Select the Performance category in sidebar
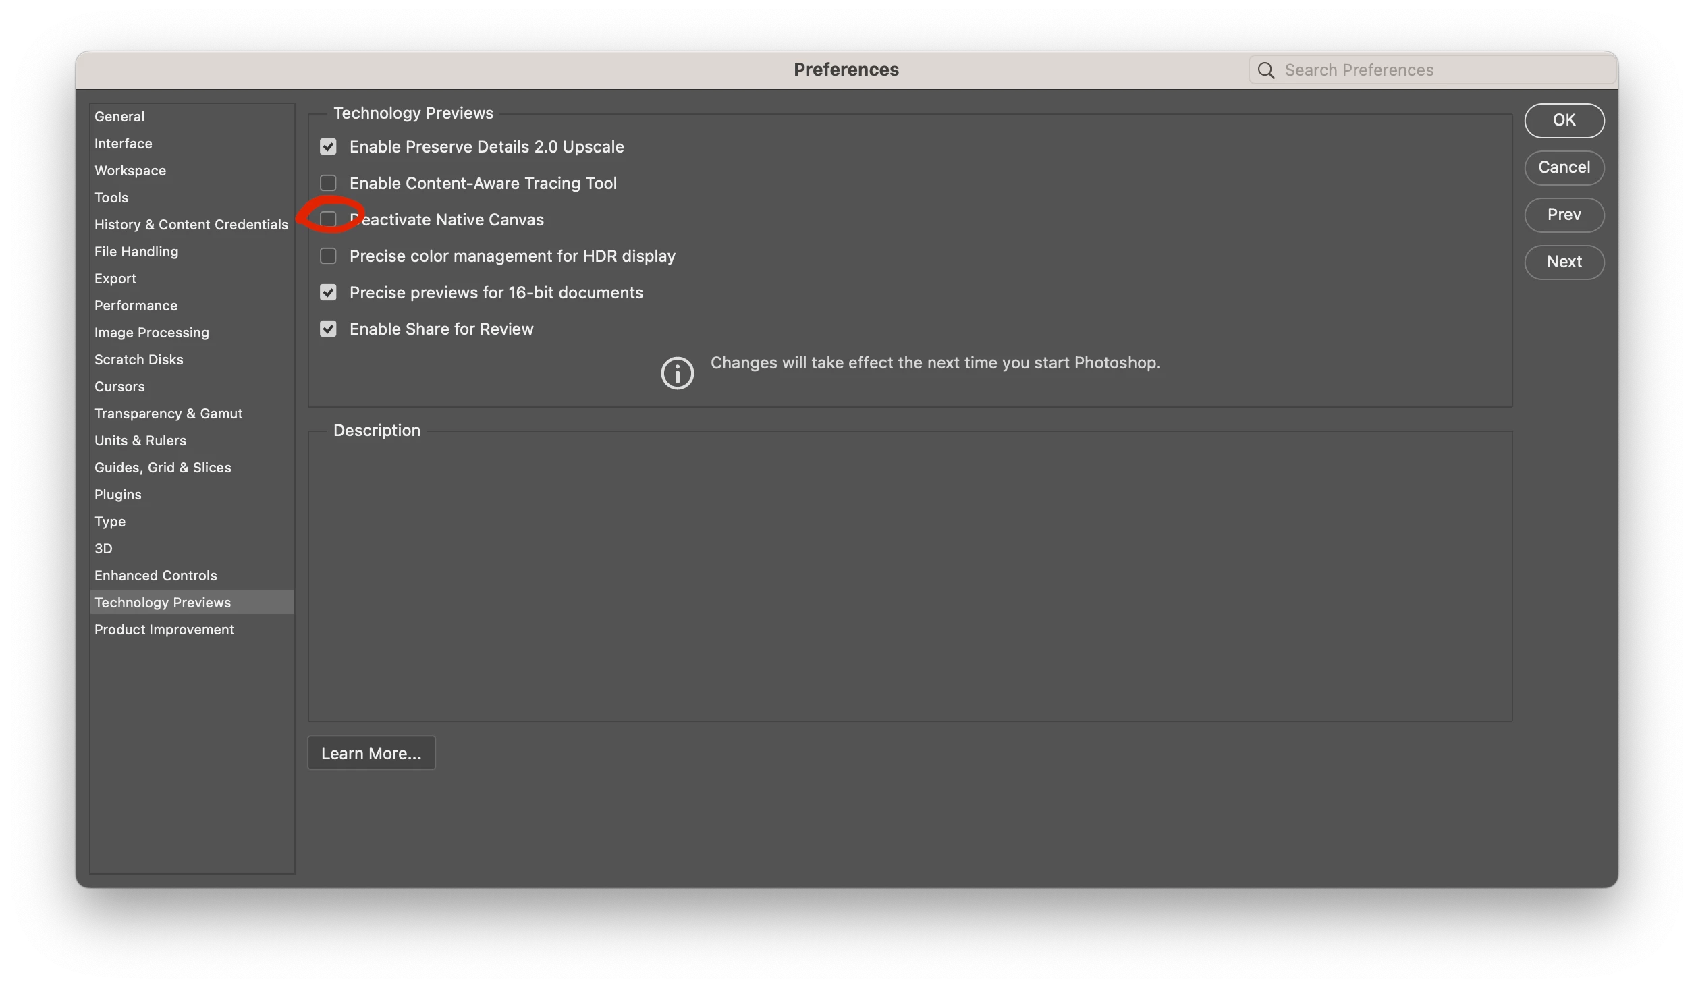Viewport: 1694px width, 988px height. (x=136, y=306)
